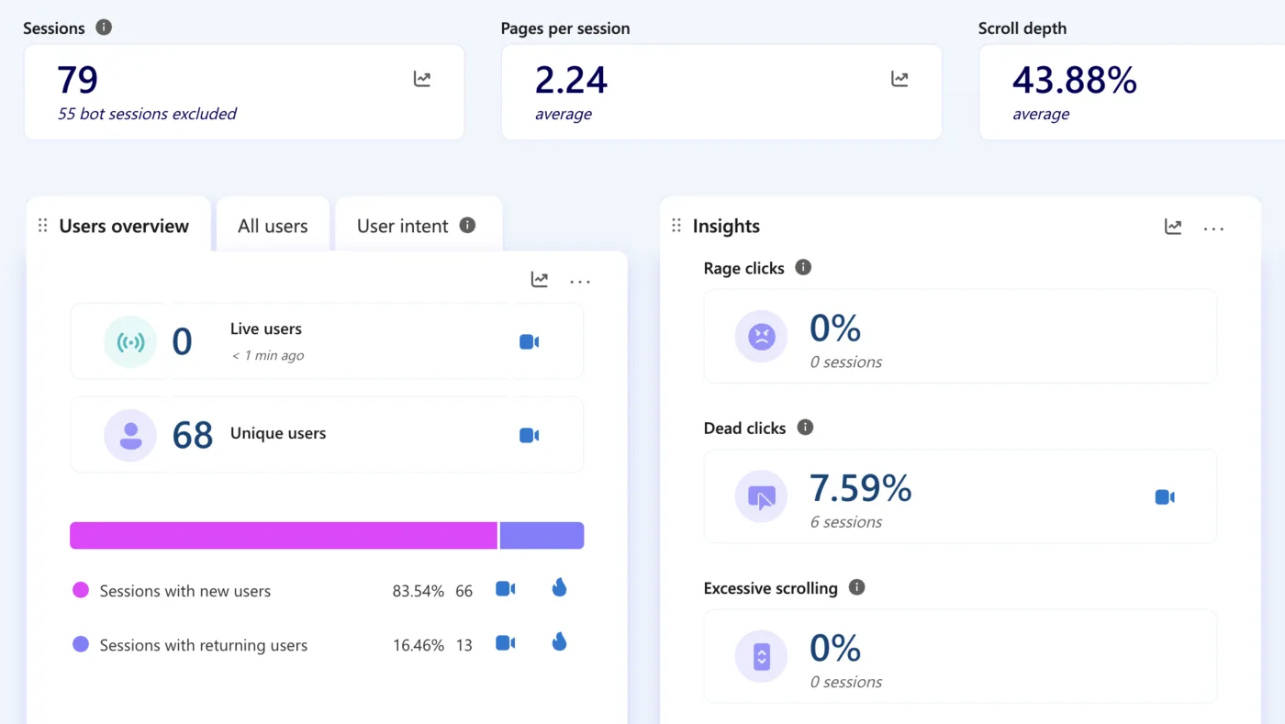Click the Excessive scrolling phone icon
The image size is (1285, 724).
coord(761,656)
